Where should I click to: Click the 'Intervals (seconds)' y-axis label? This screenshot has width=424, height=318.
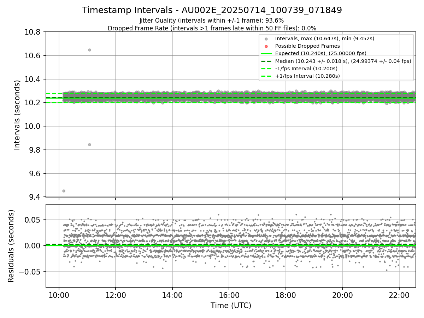17,115
